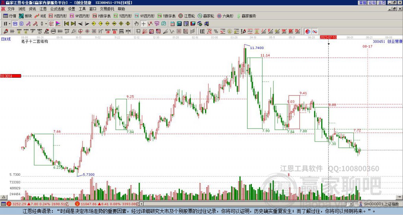Click the 5.7300 low price label
403x215 pixels.
point(89,175)
